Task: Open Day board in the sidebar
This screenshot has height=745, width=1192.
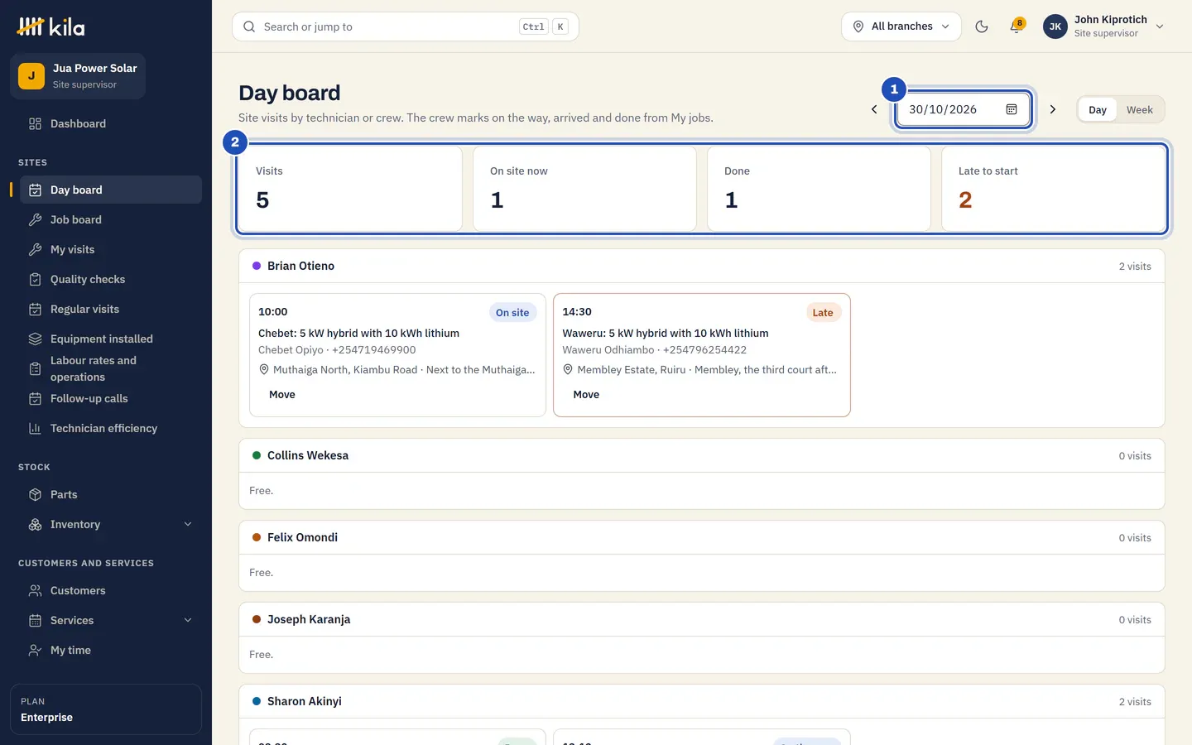Action: (x=111, y=190)
